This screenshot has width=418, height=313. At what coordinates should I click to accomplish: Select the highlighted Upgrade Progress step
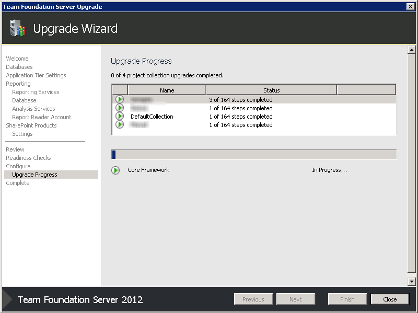pyautogui.click(x=51, y=175)
